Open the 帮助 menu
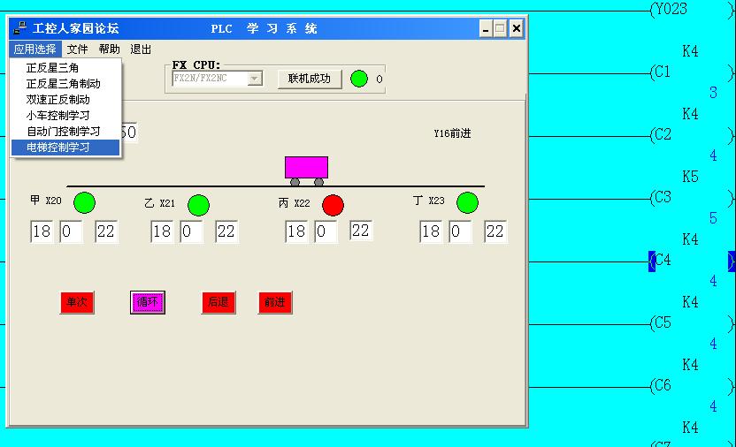 point(110,49)
